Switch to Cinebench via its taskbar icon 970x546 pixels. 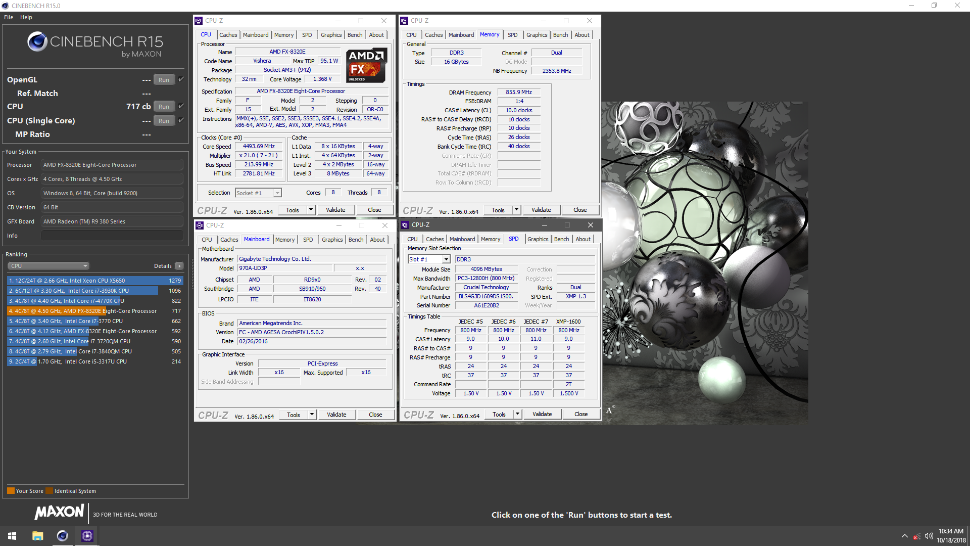(x=62, y=536)
